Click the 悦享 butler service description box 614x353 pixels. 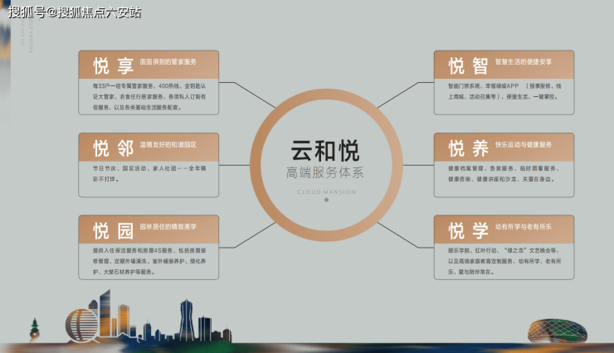pyautogui.click(x=149, y=96)
